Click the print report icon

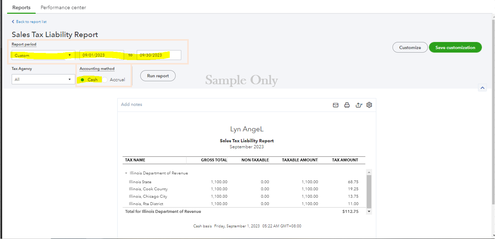347,105
